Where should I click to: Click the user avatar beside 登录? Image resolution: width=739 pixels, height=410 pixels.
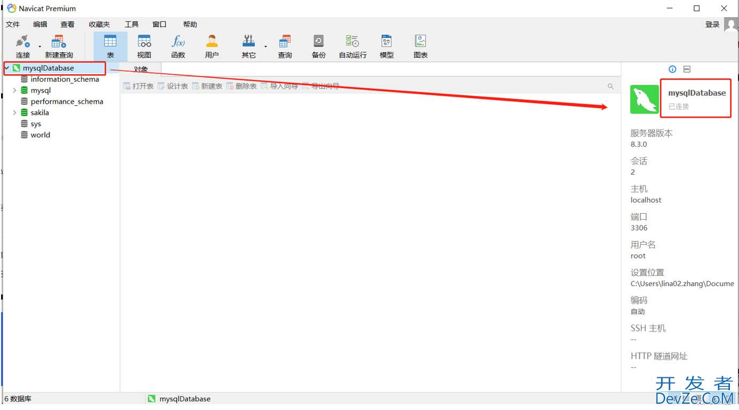tap(731, 24)
